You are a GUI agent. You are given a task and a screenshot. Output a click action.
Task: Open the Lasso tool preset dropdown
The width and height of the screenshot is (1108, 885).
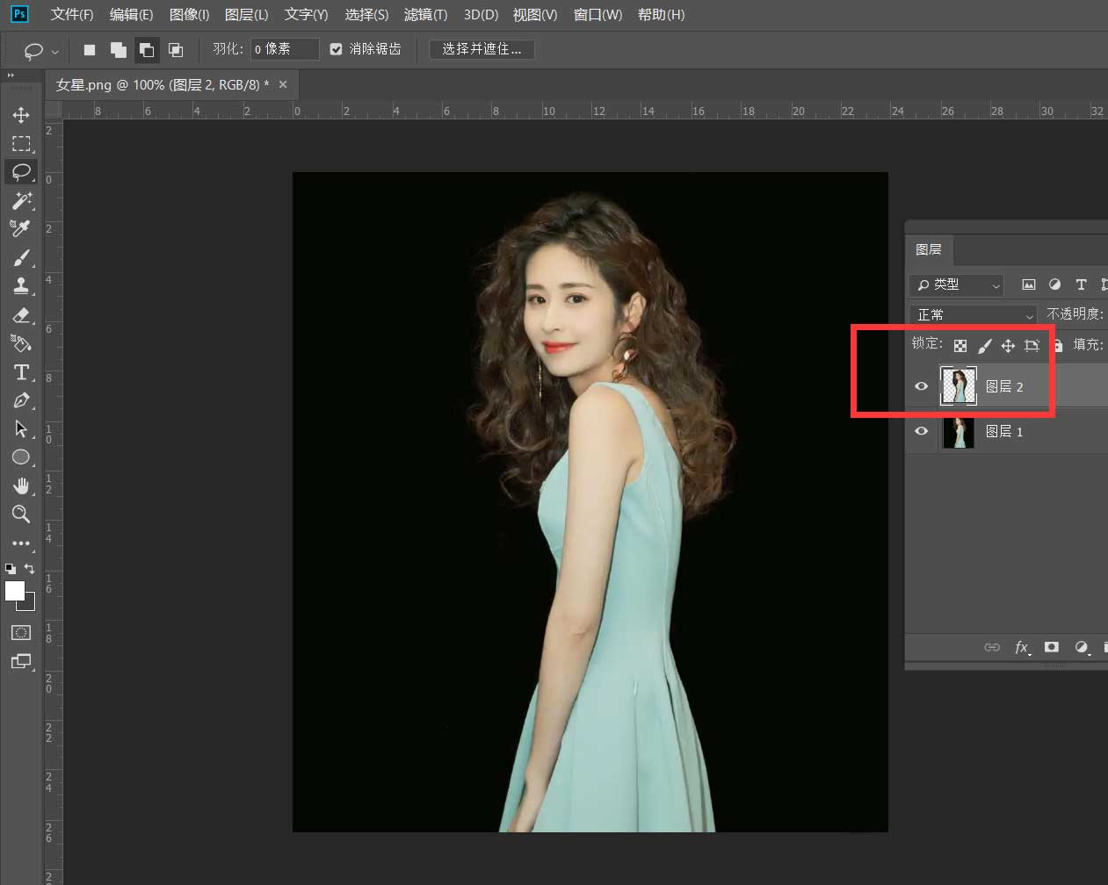pyautogui.click(x=55, y=51)
